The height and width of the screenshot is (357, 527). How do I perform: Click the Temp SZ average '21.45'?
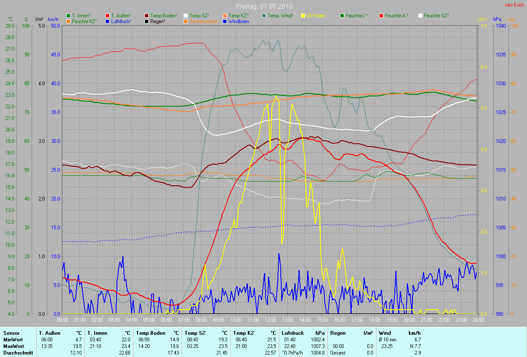pos(222,353)
